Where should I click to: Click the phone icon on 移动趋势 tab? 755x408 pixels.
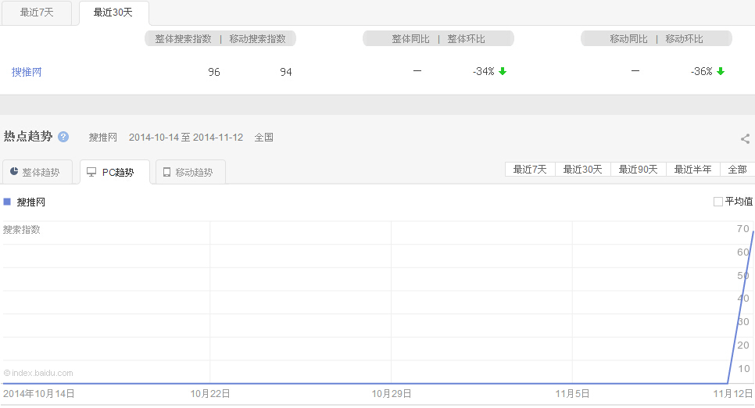point(166,172)
